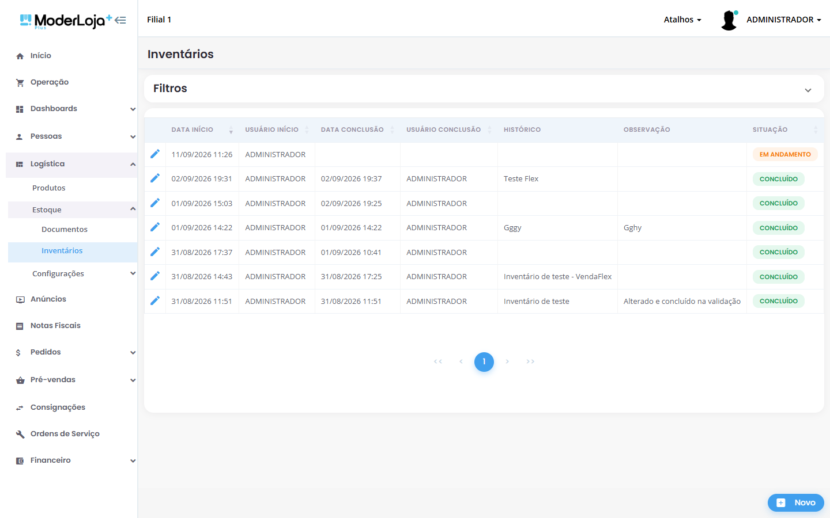Screen dimensions: 830x518
Task: Go to page 1 in pagination
Action: pyautogui.click(x=484, y=361)
